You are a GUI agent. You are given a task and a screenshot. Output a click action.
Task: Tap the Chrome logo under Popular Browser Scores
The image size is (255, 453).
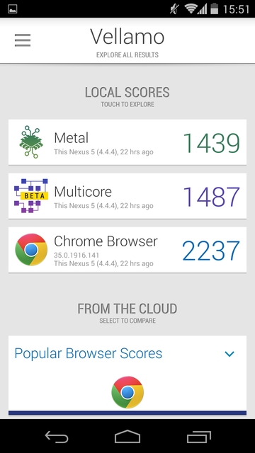127,392
